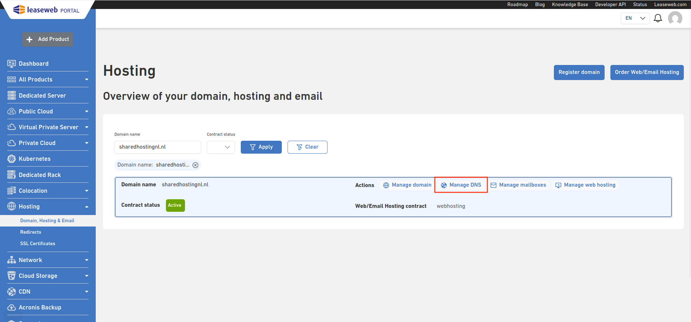This screenshot has width=691, height=322.
Task: Open Manage DNS link text
Action: coord(465,185)
